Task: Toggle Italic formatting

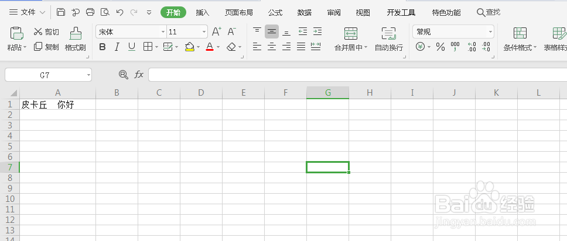Action: coord(117,47)
